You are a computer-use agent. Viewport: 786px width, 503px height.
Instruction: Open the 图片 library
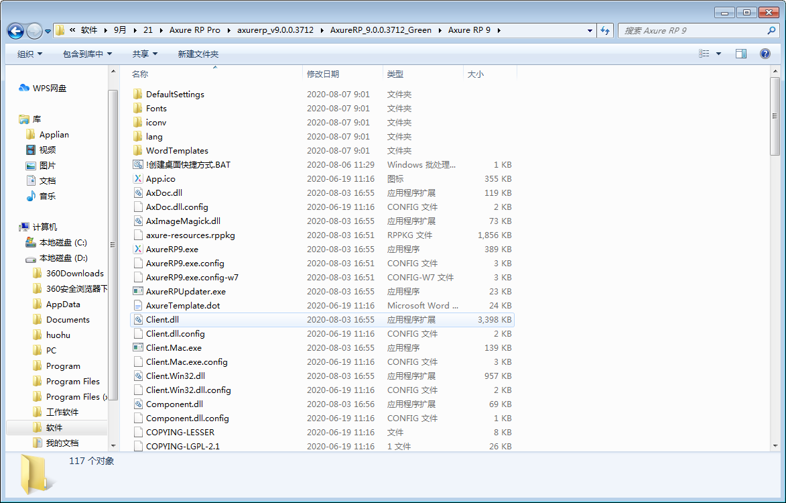tap(41, 166)
